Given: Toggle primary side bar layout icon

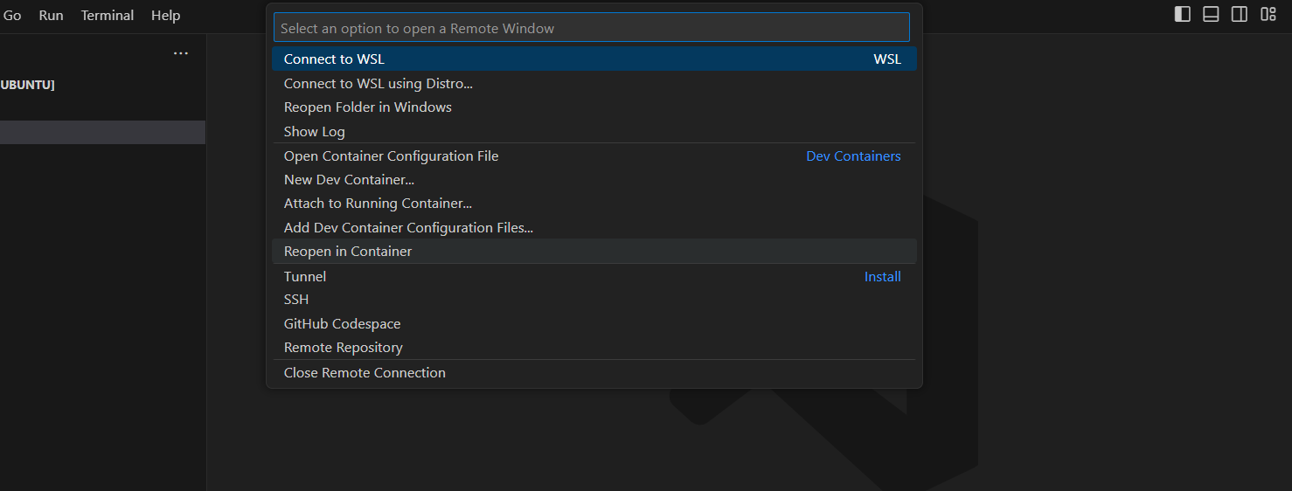Looking at the screenshot, I should click(x=1182, y=14).
